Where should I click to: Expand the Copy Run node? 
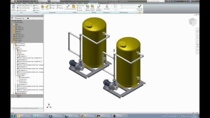coord(14,93)
